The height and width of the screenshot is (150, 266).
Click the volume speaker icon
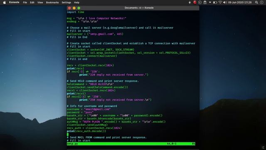click(225, 2)
